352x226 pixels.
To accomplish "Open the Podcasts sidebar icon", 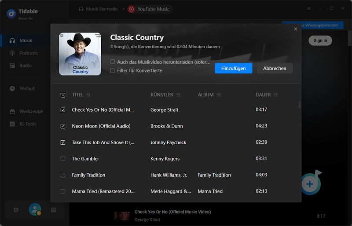I will pyautogui.click(x=12, y=53).
